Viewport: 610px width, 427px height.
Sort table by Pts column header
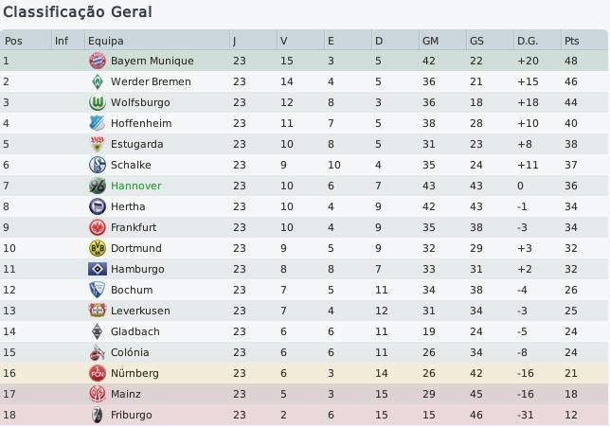[x=571, y=41]
